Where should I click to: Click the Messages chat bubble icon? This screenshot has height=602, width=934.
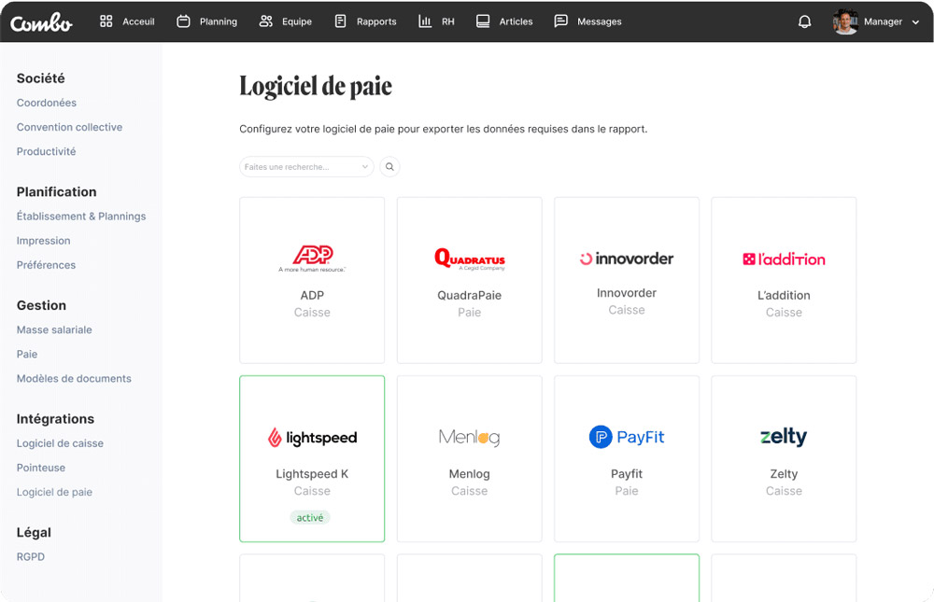click(x=560, y=21)
